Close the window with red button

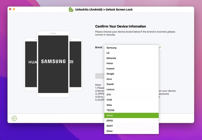point(10,9)
